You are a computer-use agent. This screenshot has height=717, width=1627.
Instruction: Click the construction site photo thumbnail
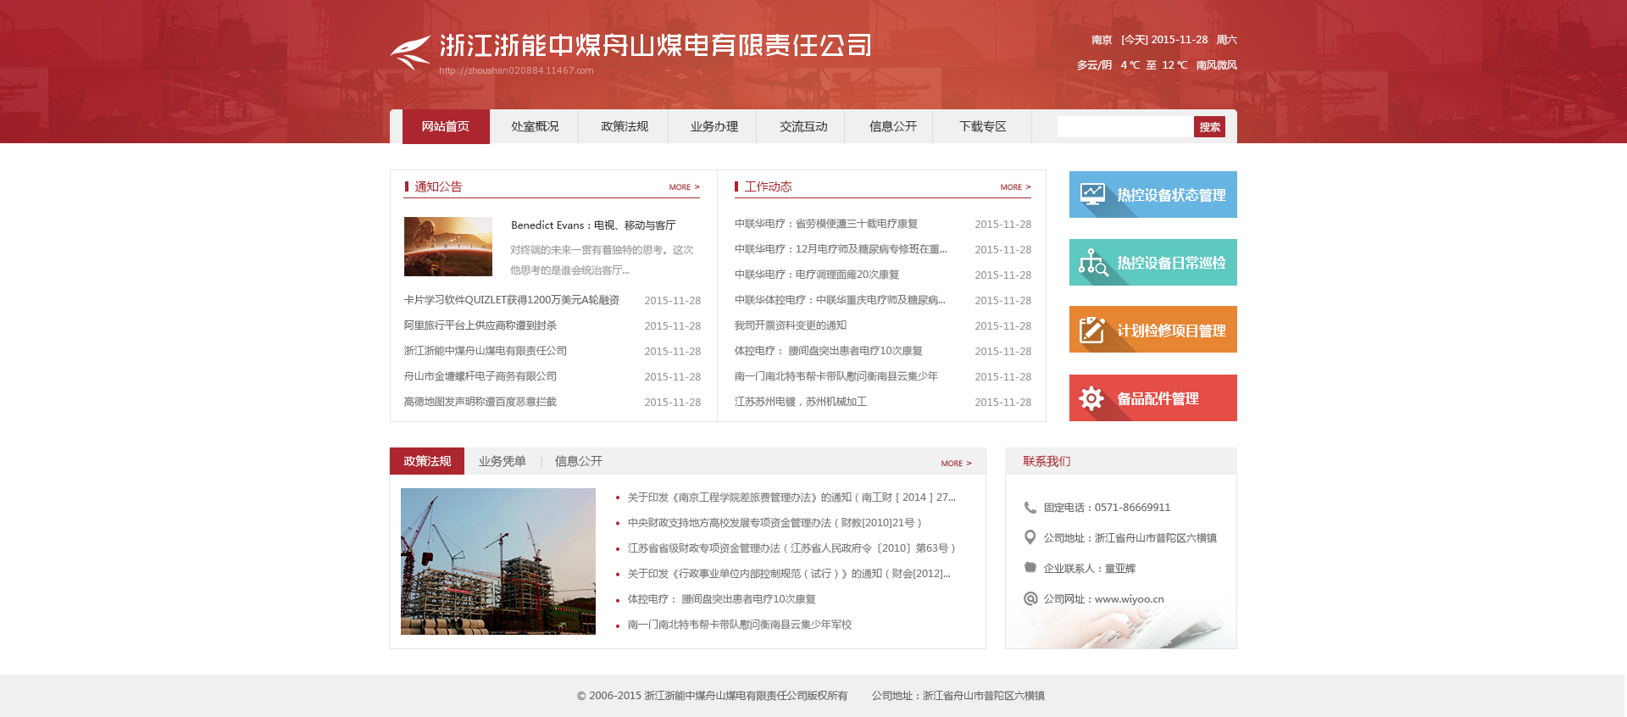pyautogui.click(x=498, y=561)
